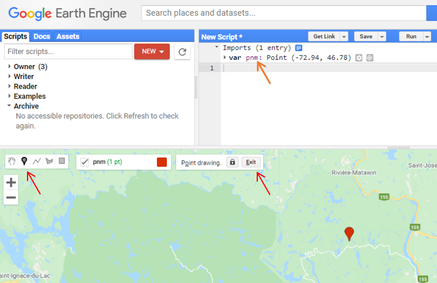Open the Save dropdown arrow
437x283 pixels.
click(x=382, y=36)
